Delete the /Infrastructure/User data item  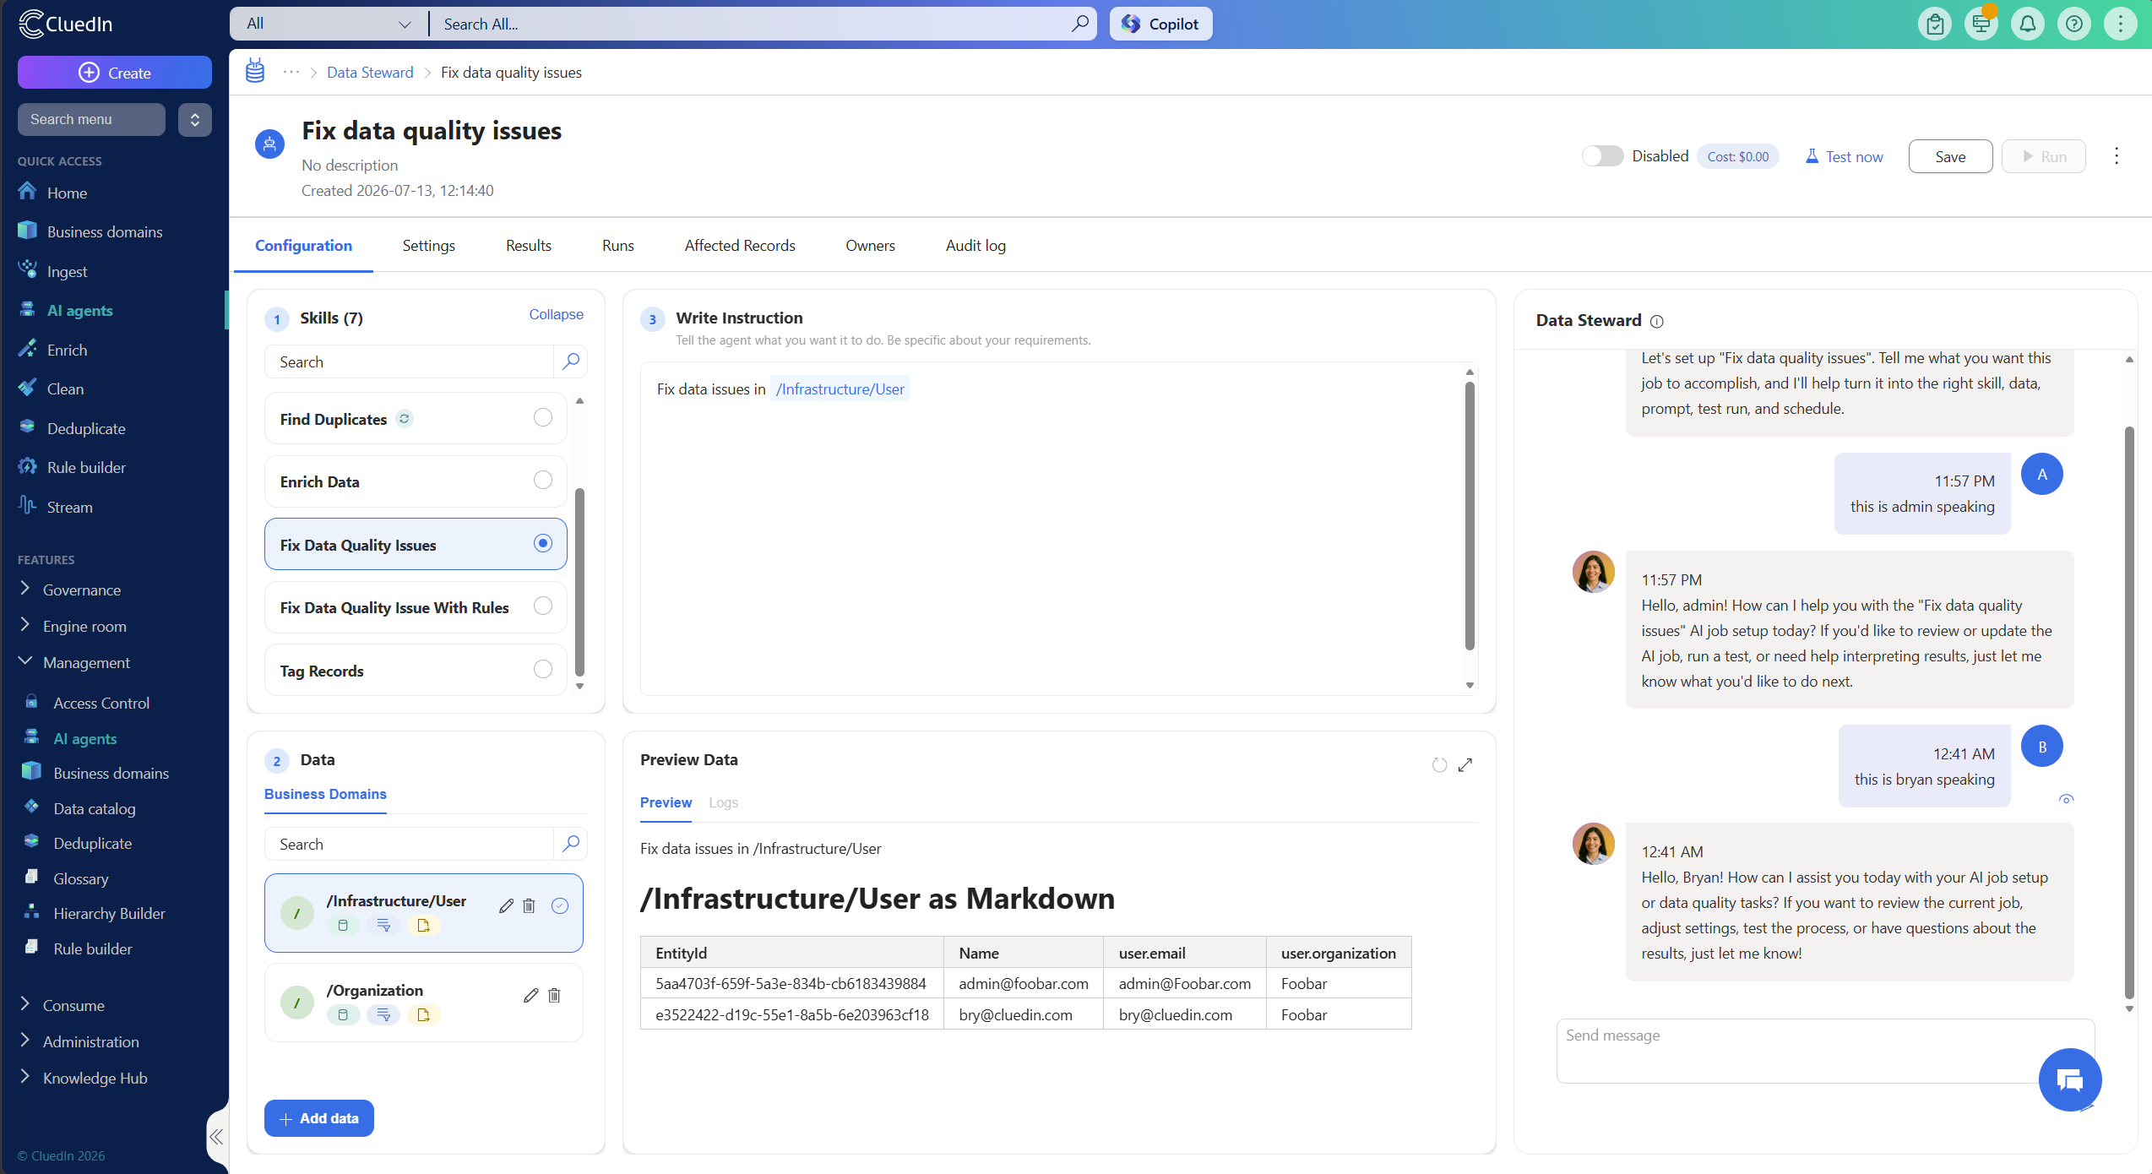[529, 905]
